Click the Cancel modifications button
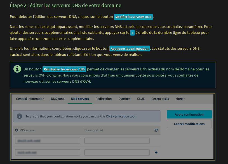Viewport: 228px width, 164px height. (189, 124)
